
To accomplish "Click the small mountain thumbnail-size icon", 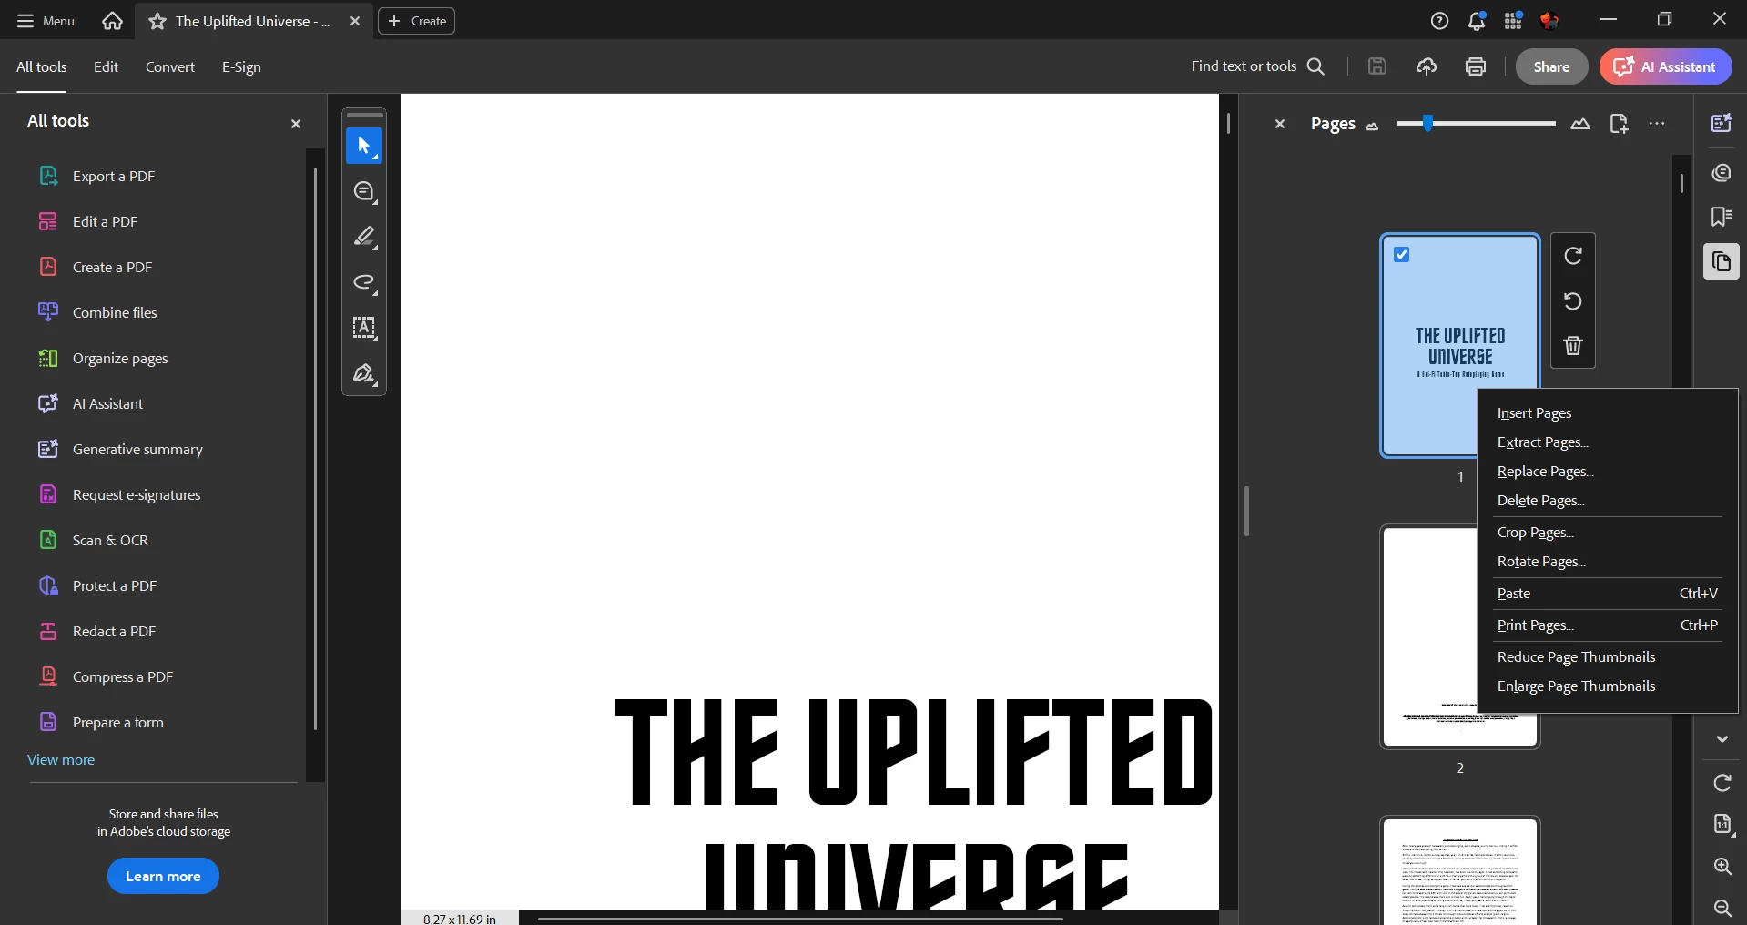I will pyautogui.click(x=1372, y=126).
